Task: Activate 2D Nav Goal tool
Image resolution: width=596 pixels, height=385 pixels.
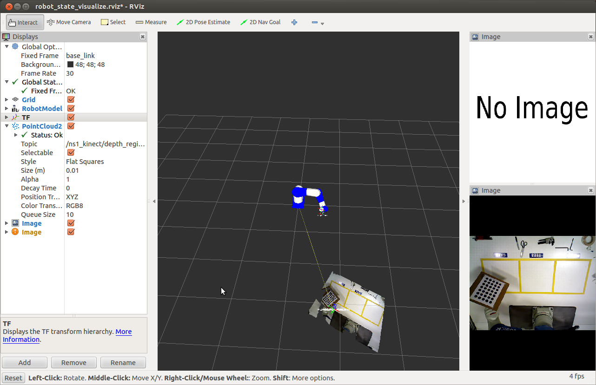Action: click(x=261, y=22)
